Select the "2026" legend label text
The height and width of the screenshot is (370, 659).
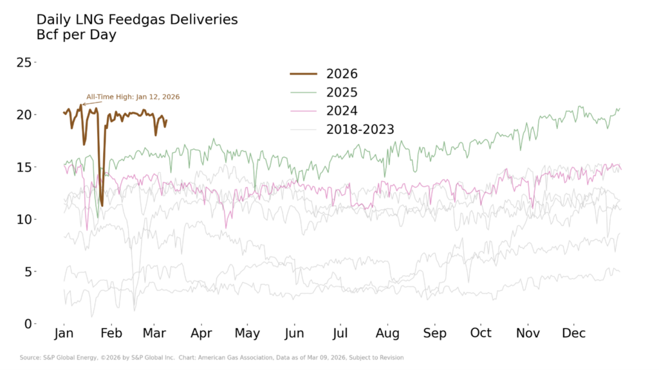[342, 74]
